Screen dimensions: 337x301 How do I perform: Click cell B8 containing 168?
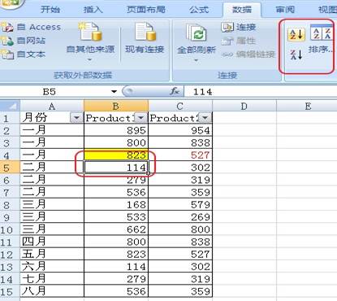116,204
